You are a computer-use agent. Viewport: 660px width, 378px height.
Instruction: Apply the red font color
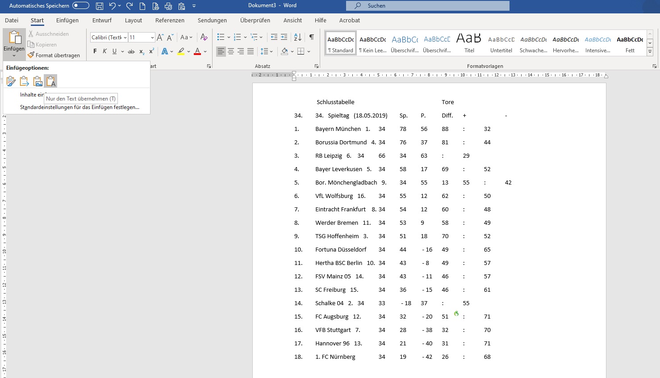(x=197, y=51)
